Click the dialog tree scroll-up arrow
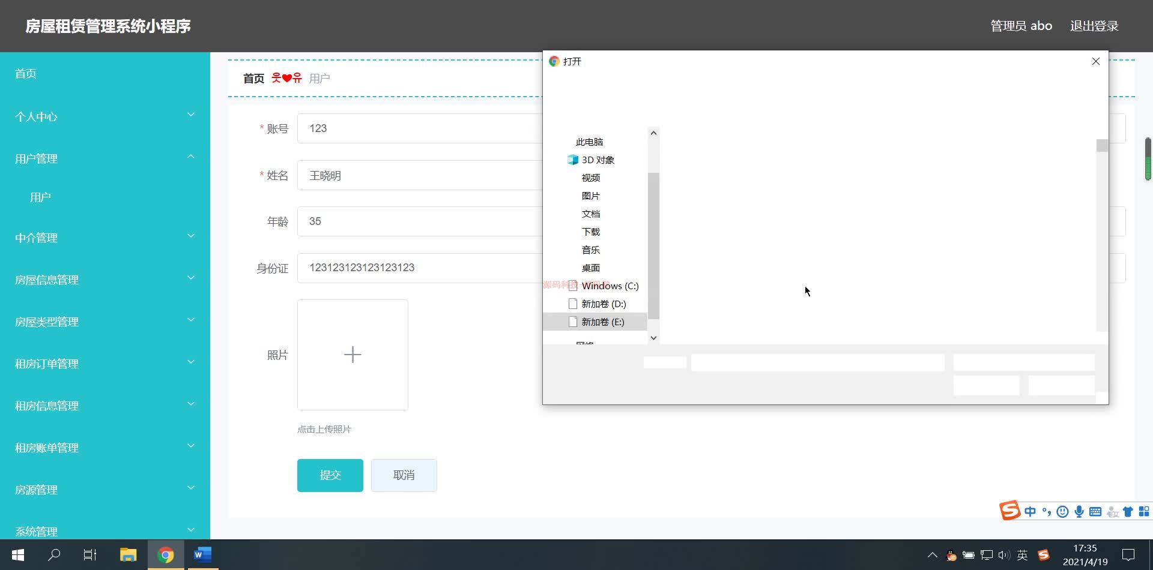This screenshot has height=570, width=1153. [653, 133]
